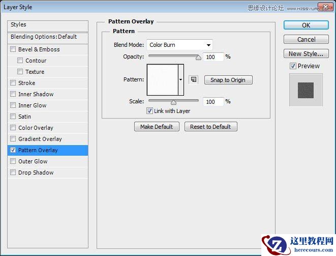
Task: Click the New Style... button
Action: point(306,53)
